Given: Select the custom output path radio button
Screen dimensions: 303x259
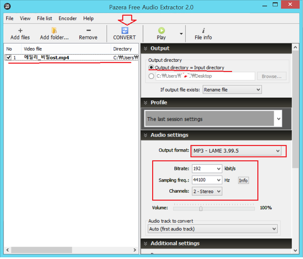Looking at the screenshot, I should point(151,76).
